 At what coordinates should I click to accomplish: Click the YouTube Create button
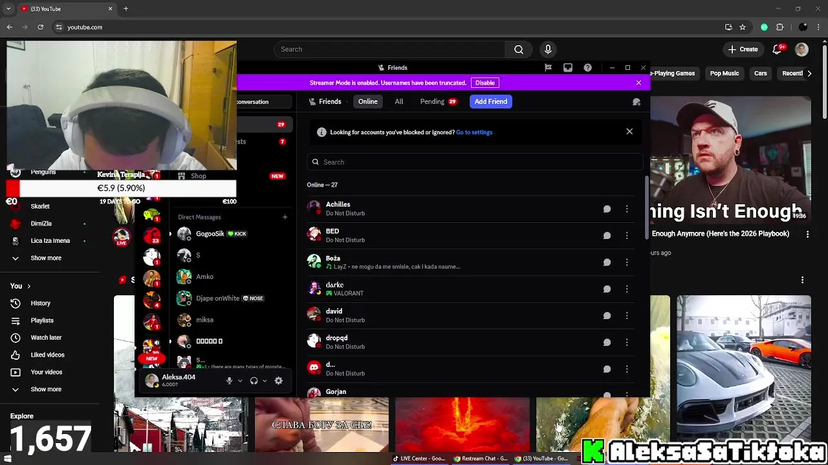(x=743, y=49)
